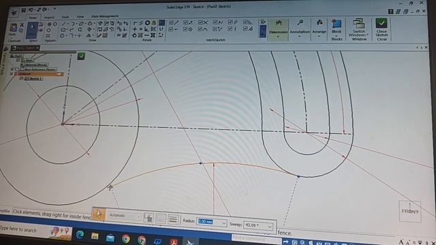Toggle IntelliSketch checkbox beside the crossed-lines intersection icon
The width and height of the screenshot is (436, 245).
[x=201, y=22]
